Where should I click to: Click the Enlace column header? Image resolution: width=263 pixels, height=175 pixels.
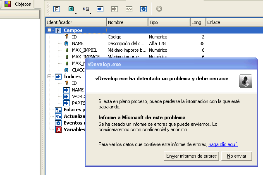click(234, 22)
